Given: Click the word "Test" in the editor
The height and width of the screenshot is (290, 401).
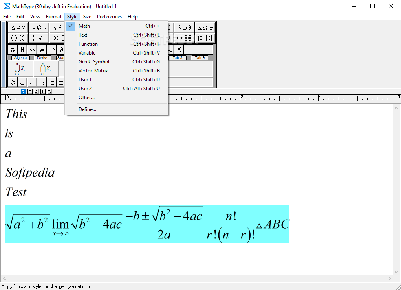Looking at the screenshot, I should 16,192.
